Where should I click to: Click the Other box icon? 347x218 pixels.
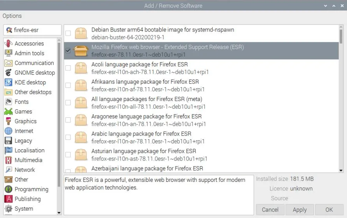tap(9, 179)
